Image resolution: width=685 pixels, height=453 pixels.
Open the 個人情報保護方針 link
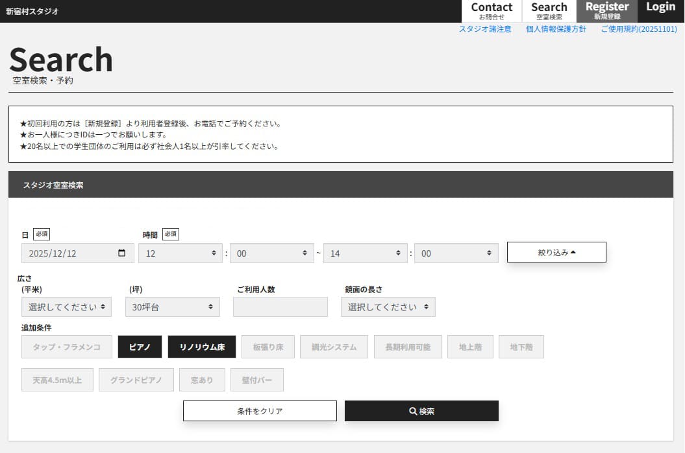coord(556,29)
